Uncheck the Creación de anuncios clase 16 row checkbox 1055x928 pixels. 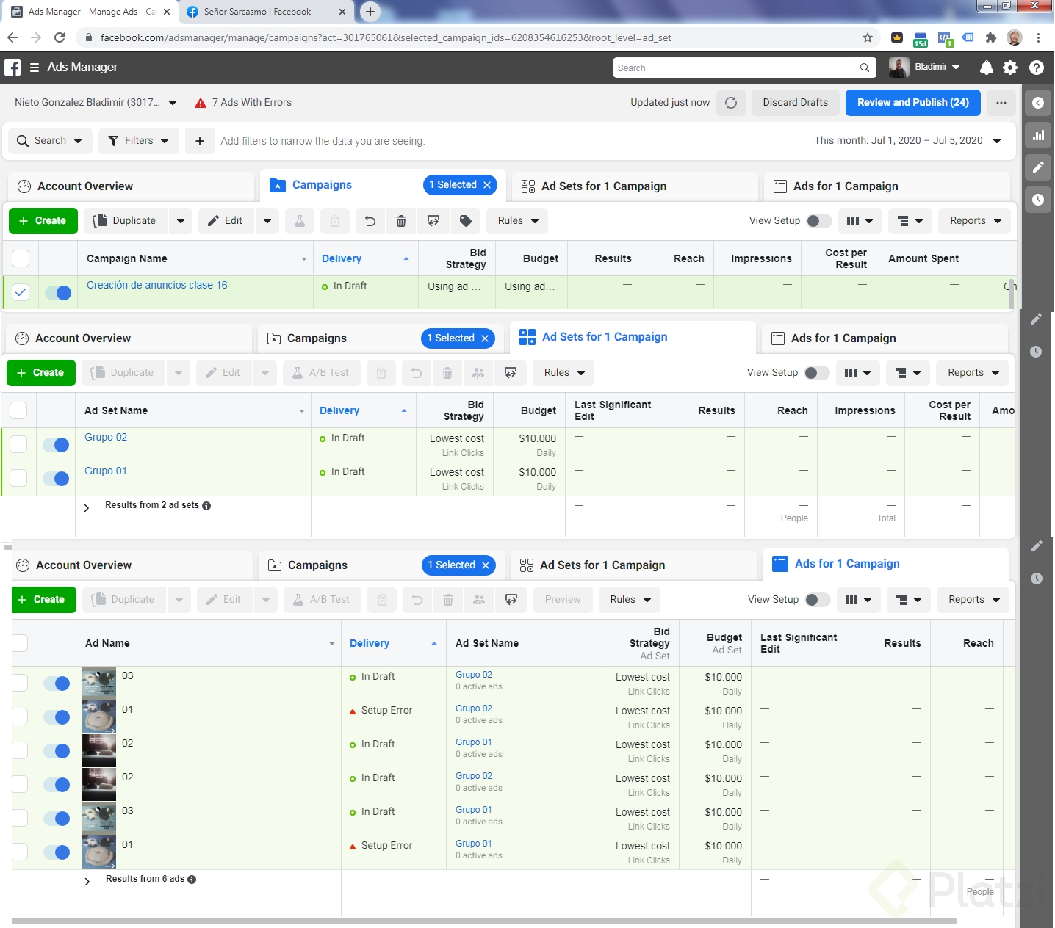[x=21, y=293]
